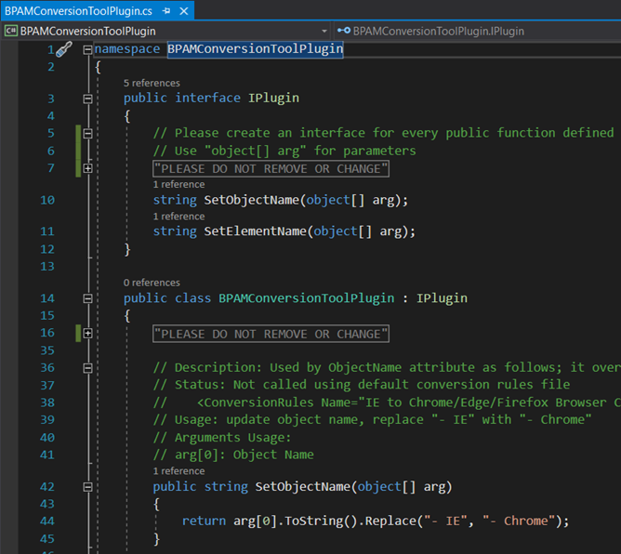The width and height of the screenshot is (621, 554).
Task: Click the collapsed PLEASE DO NOT REMOVE box on line 16
Action: pyautogui.click(x=271, y=334)
